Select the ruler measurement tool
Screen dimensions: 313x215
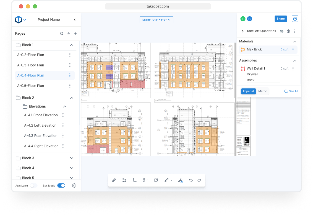coord(114,180)
